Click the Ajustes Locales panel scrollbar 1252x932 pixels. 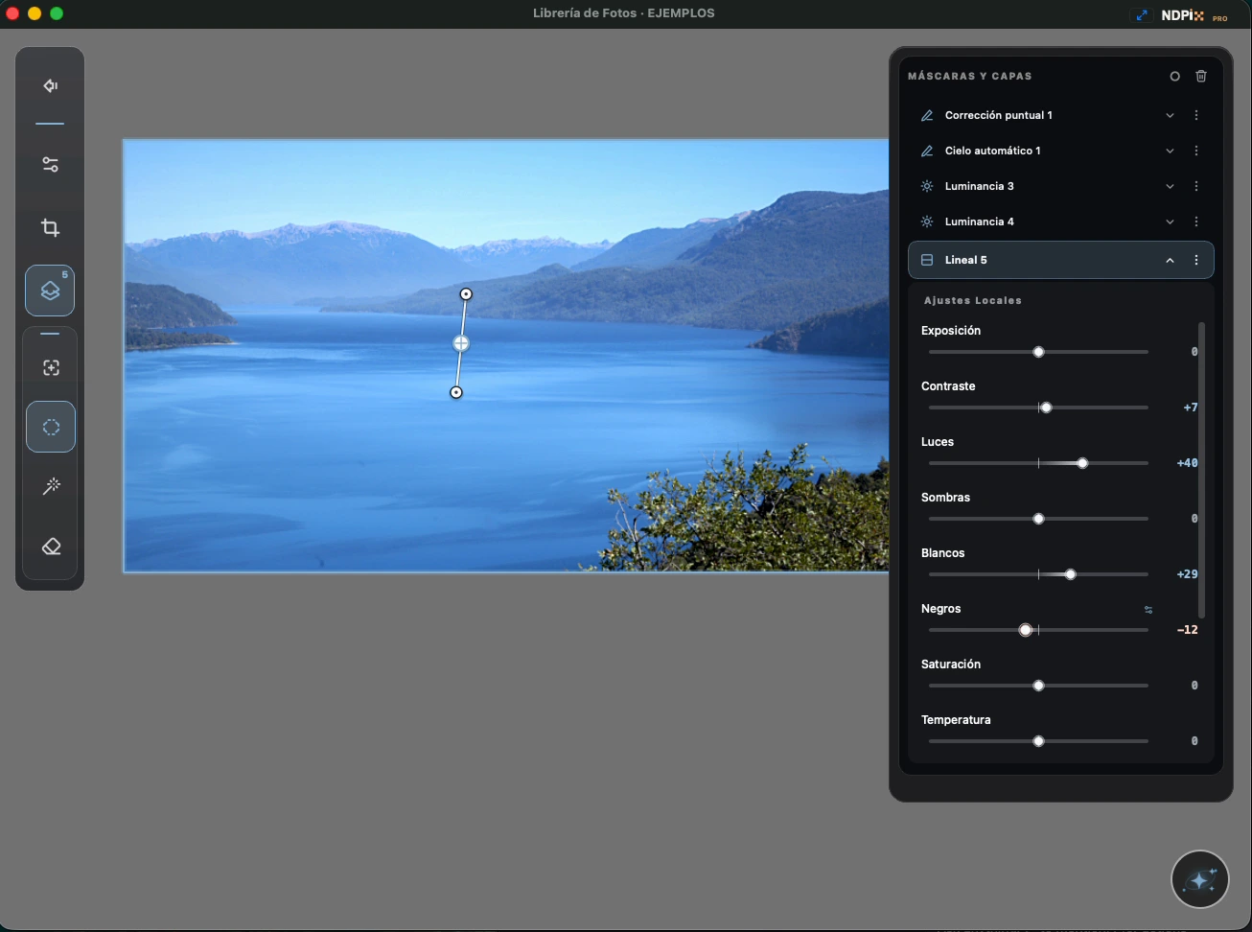tap(1201, 470)
